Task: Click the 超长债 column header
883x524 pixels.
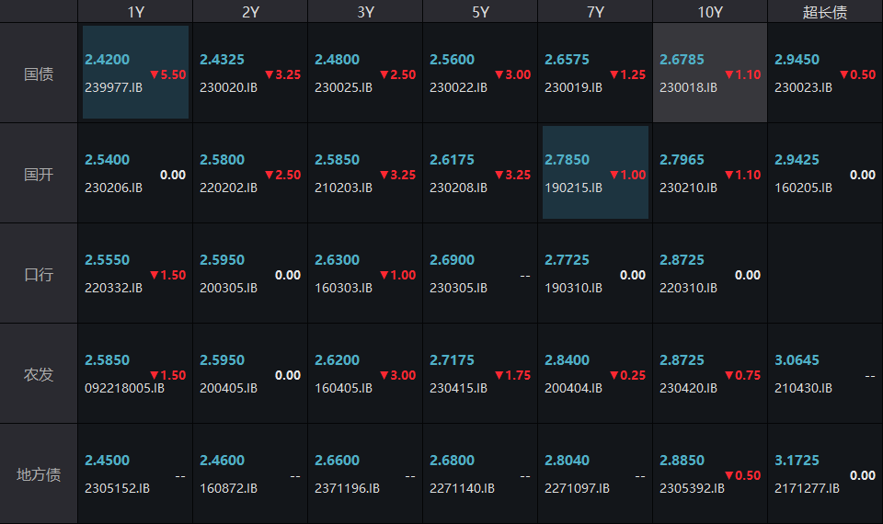Action: point(825,12)
